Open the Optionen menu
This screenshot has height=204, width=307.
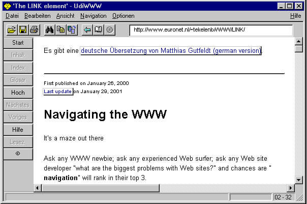[124, 16]
